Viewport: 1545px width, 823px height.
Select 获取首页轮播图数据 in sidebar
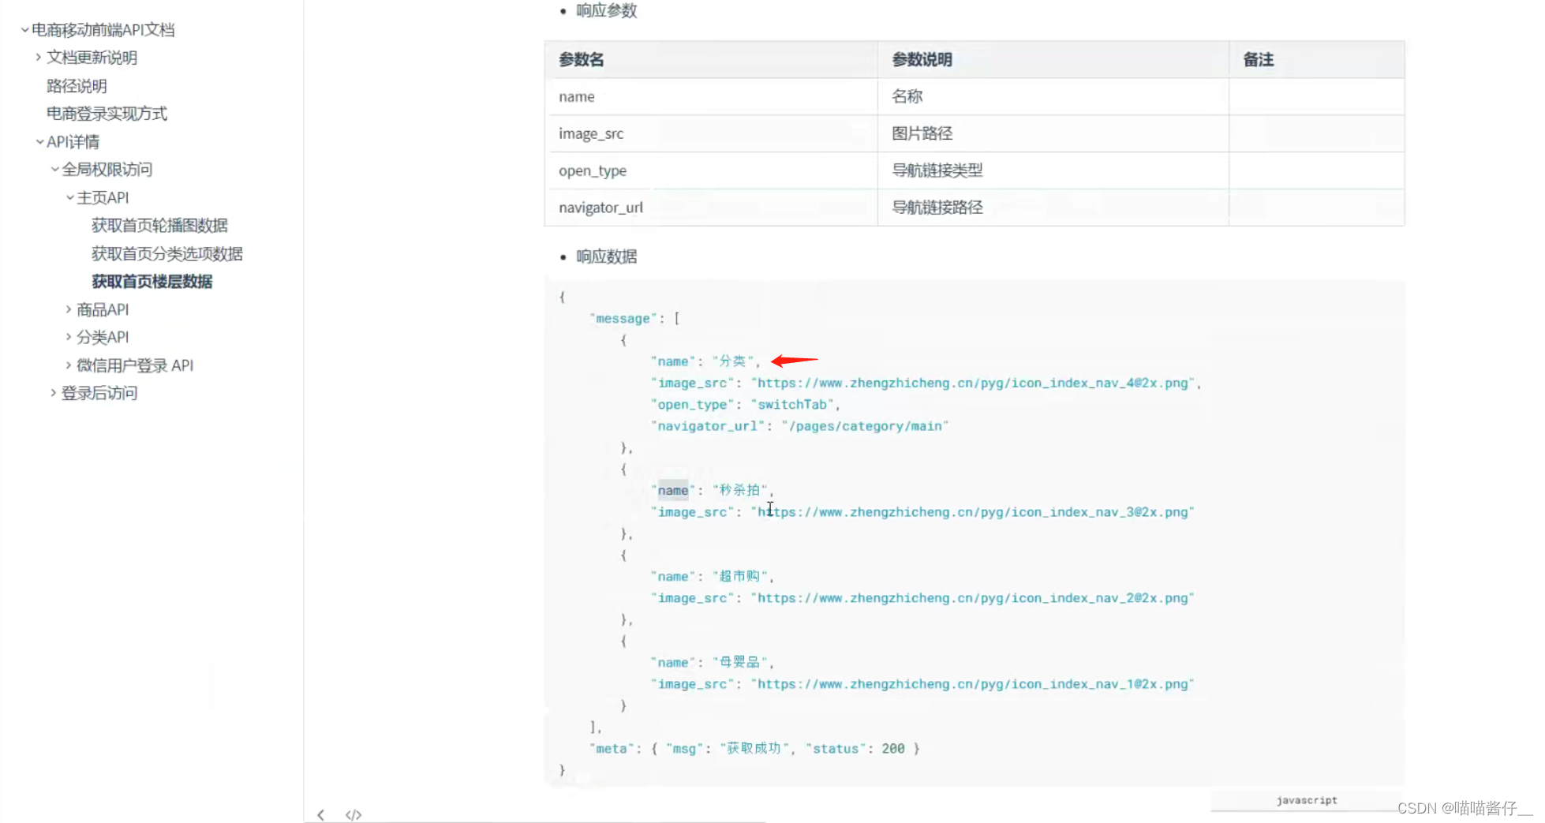point(159,225)
